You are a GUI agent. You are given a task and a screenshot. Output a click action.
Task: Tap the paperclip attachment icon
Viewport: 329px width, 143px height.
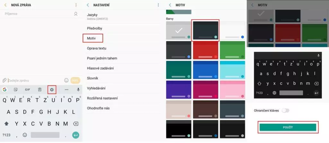pos(4,80)
